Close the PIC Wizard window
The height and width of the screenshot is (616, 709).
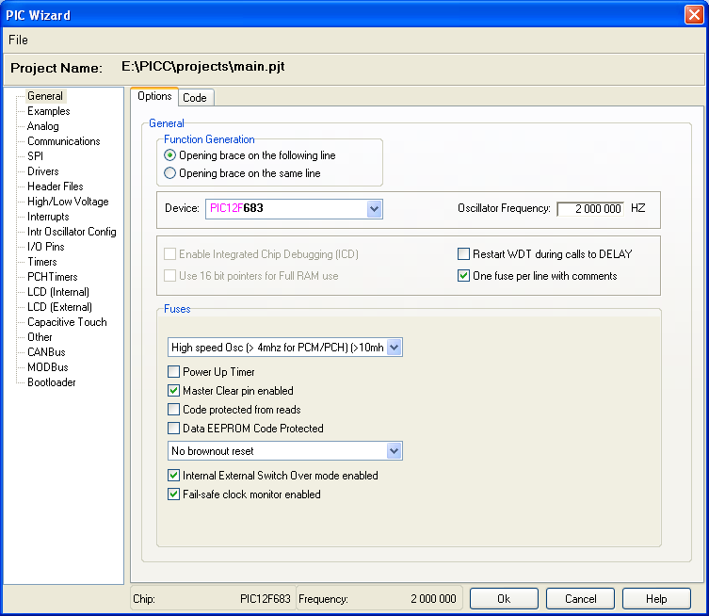pyautogui.click(x=694, y=14)
